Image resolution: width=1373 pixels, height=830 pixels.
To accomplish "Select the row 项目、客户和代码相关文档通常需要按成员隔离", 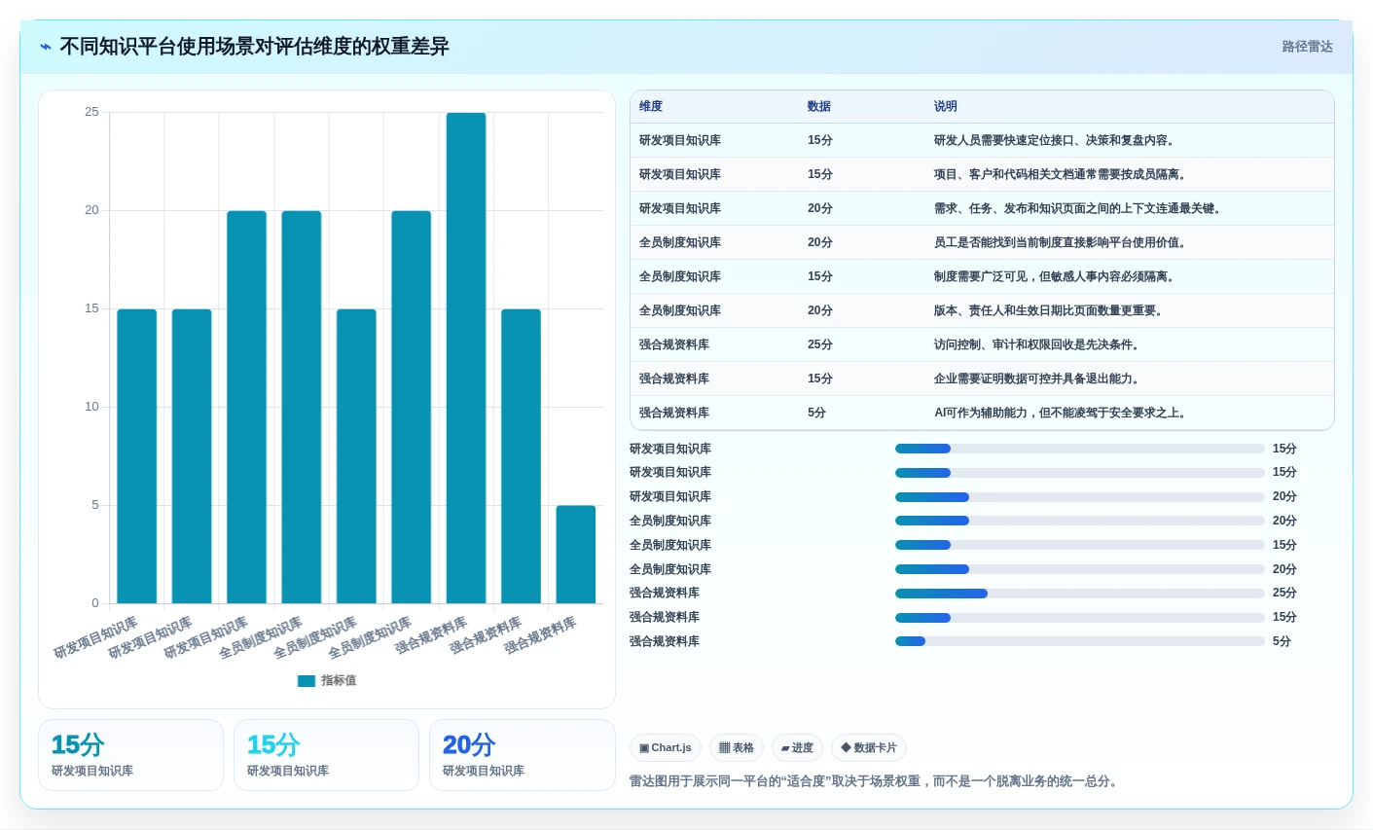I will 982,174.
